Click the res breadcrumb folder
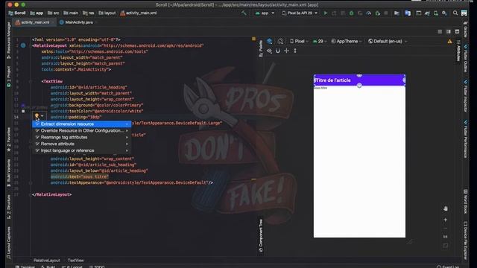The image size is (477, 268). coord(89,13)
